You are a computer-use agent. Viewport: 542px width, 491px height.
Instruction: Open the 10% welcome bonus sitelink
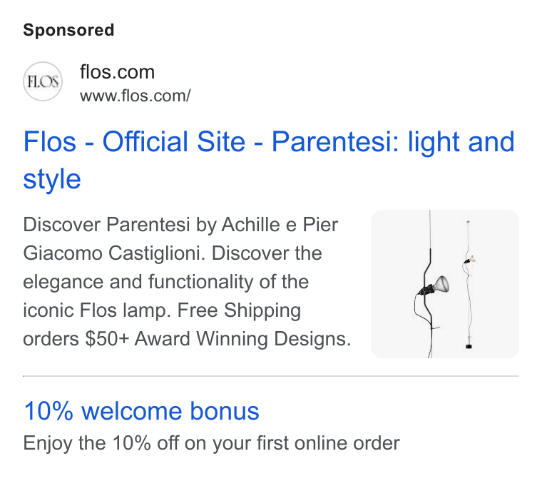point(141,411)
